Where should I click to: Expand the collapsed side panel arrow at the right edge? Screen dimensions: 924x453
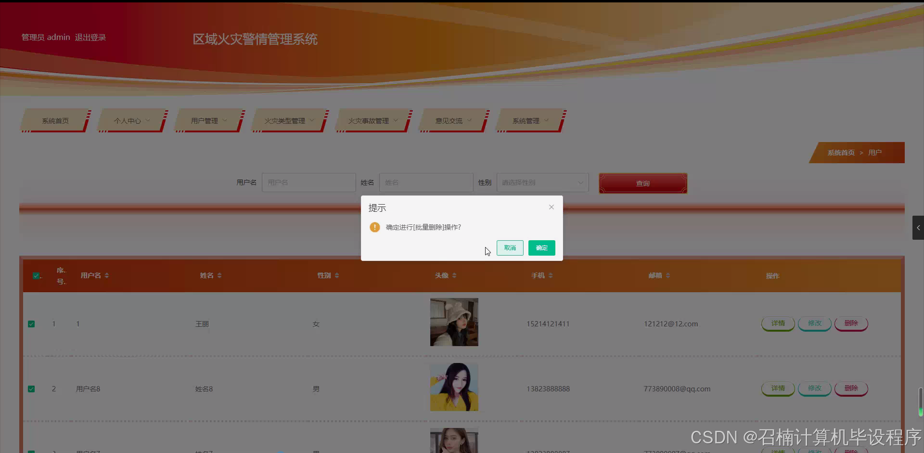point(918,228)
